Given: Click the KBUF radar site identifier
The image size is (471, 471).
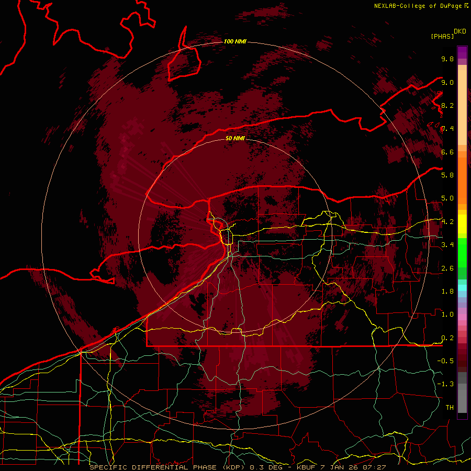Looking at the screenshot, I should pyautogui.click(x=305, y=467).
